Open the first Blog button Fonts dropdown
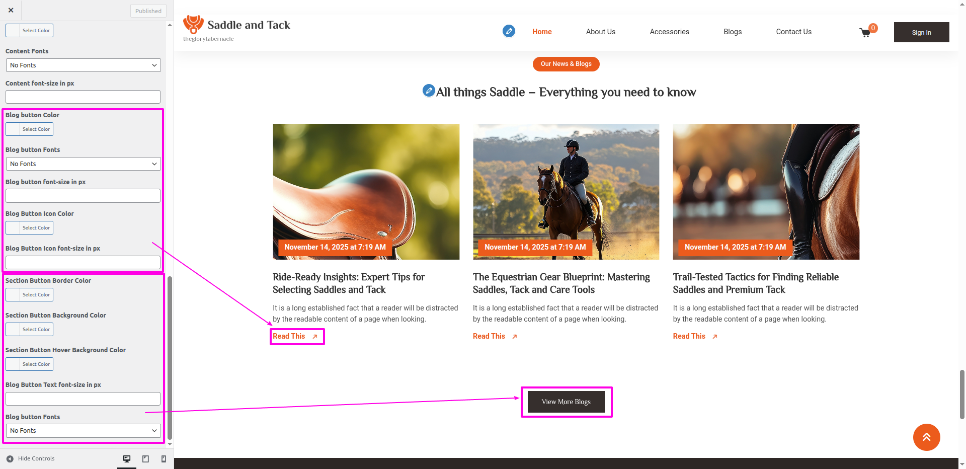 [x=83, y=164]
